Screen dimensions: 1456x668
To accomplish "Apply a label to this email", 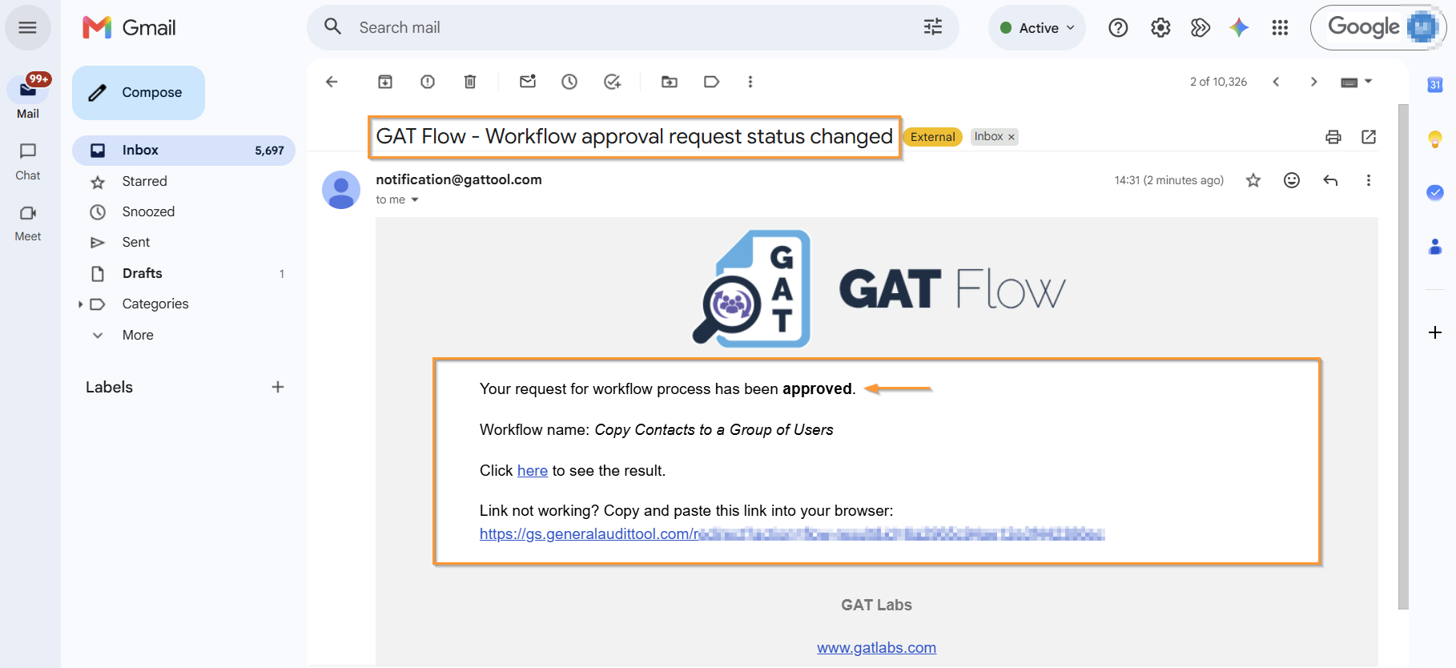I will (x=711, y=82).
